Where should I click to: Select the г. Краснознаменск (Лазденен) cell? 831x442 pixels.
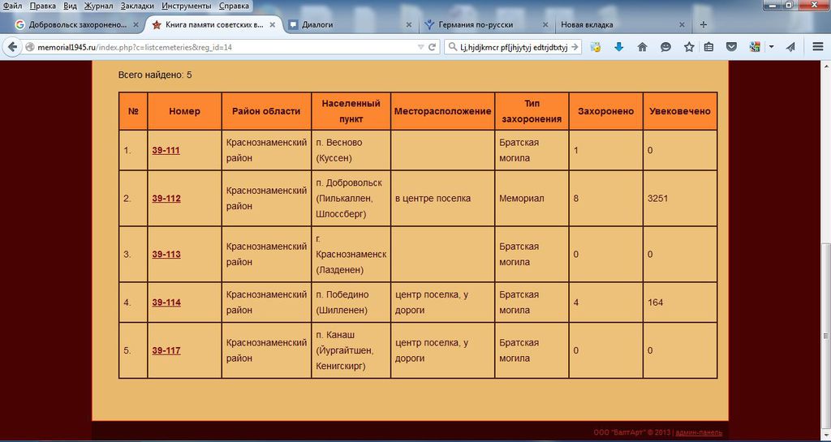tap(351, 254)
